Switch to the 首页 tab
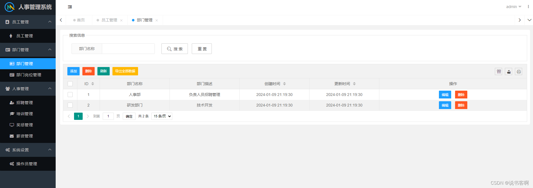This screenshot has height=188, width=533. pos(79,20)
